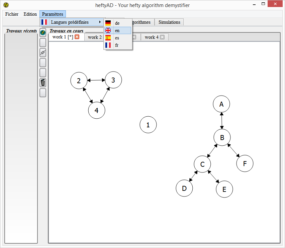The width and height of the screenshot is (285, 248).
Task: Close the heftyAD window
Action: point(275,4)
